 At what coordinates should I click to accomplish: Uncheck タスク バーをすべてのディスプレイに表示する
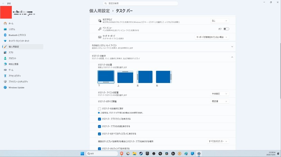tap(99, 134)
